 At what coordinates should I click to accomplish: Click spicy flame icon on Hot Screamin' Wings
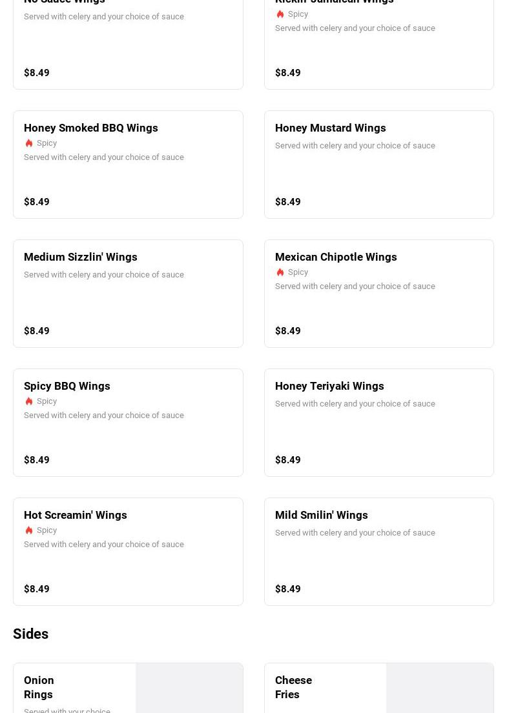(29, 530)
